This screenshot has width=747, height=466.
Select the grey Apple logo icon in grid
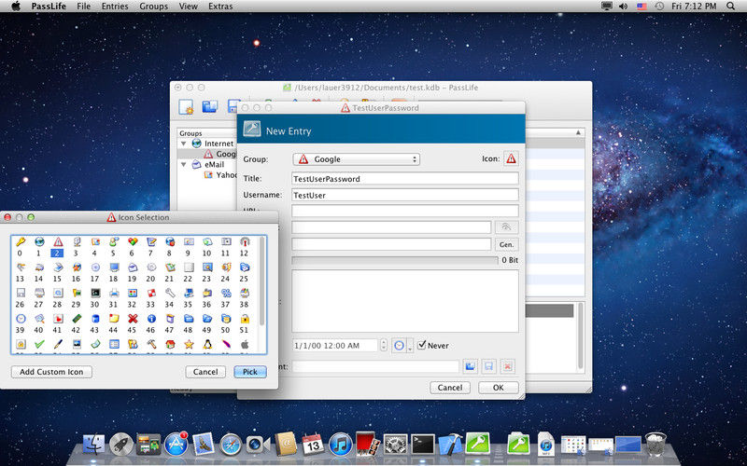tap(245, 344)
